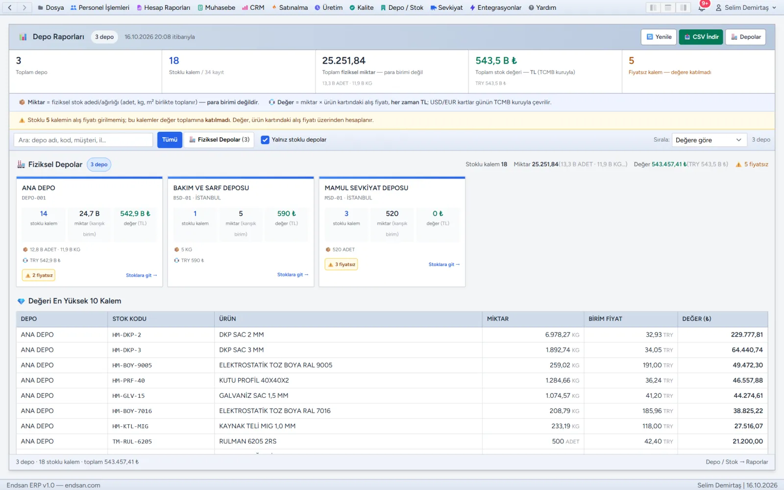Select the Tümü filter tab
This screenshot has width=784, height=490.
(x=170, y=140)
